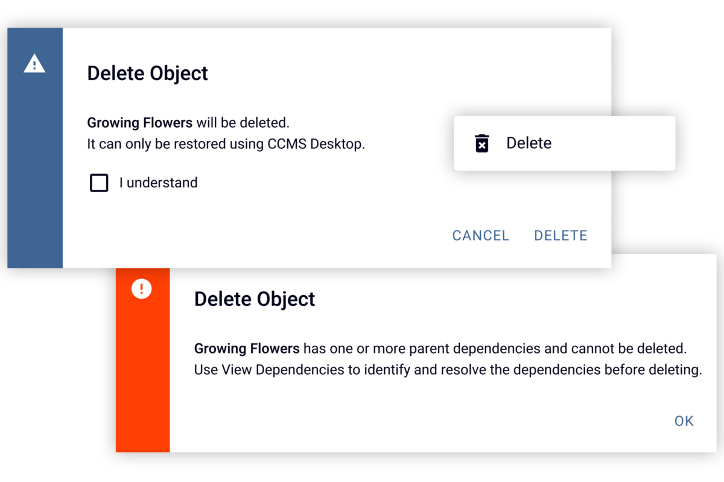Click bold "Growing Flowers" in error dialog
Image resolution: width=724 pixels, height=482 pixels.
(x=247, y=348)
